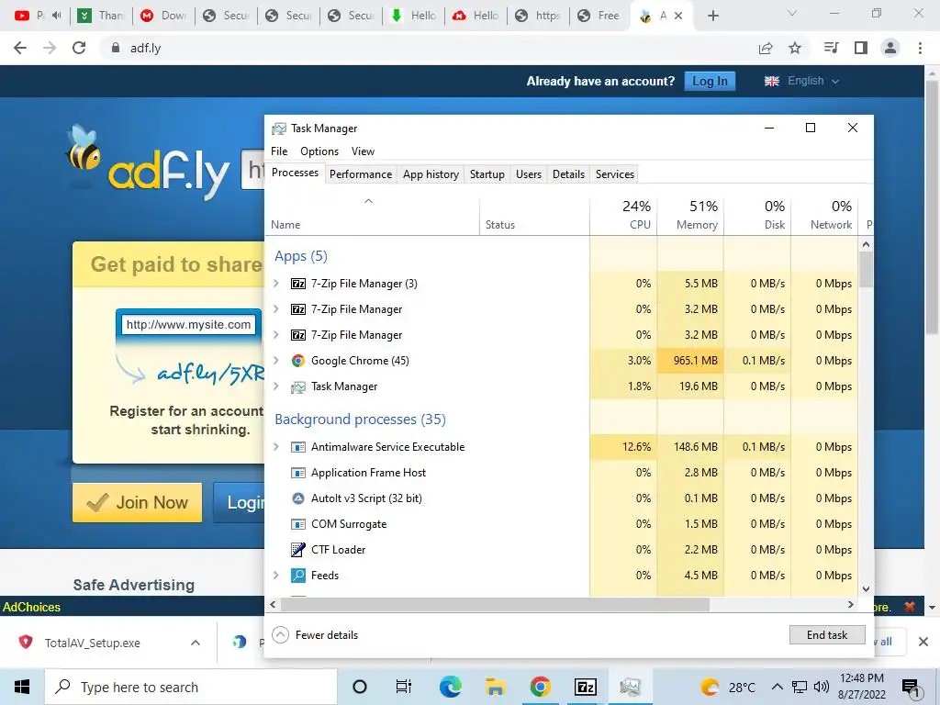Collapse to Fewer details view
This screenshot has width=940, height=705.
pos(315,635)
